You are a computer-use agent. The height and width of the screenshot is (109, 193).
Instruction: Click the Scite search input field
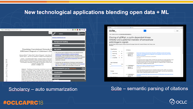coord(131,31)
